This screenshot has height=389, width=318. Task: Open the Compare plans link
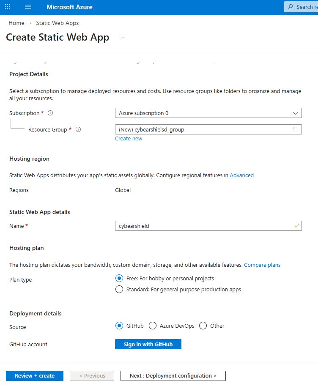pyautogui.click(x=262, y=265)
